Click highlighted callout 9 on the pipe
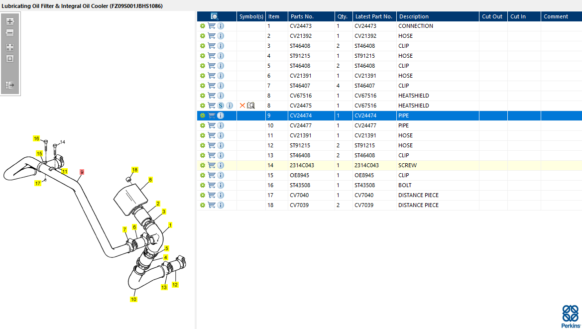The width and height of the screenshot is (582, 329). (82, 172)
